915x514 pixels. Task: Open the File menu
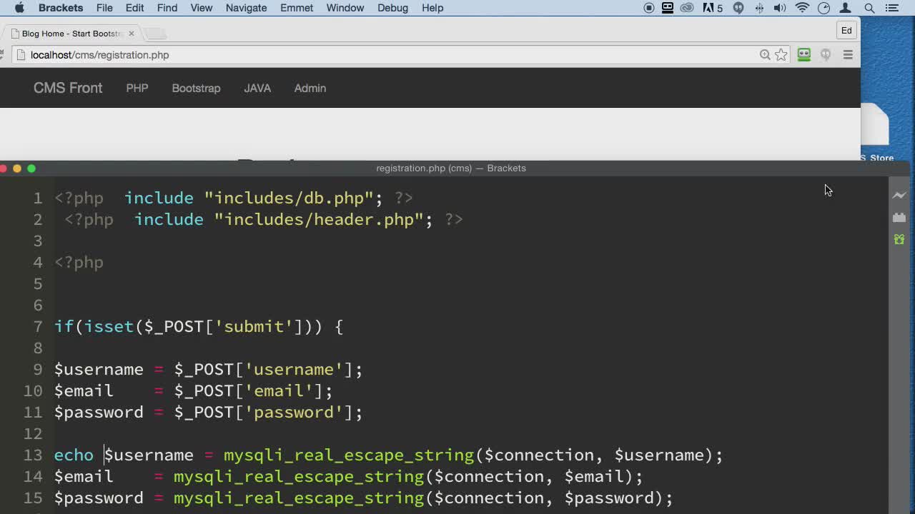[104, 8]
